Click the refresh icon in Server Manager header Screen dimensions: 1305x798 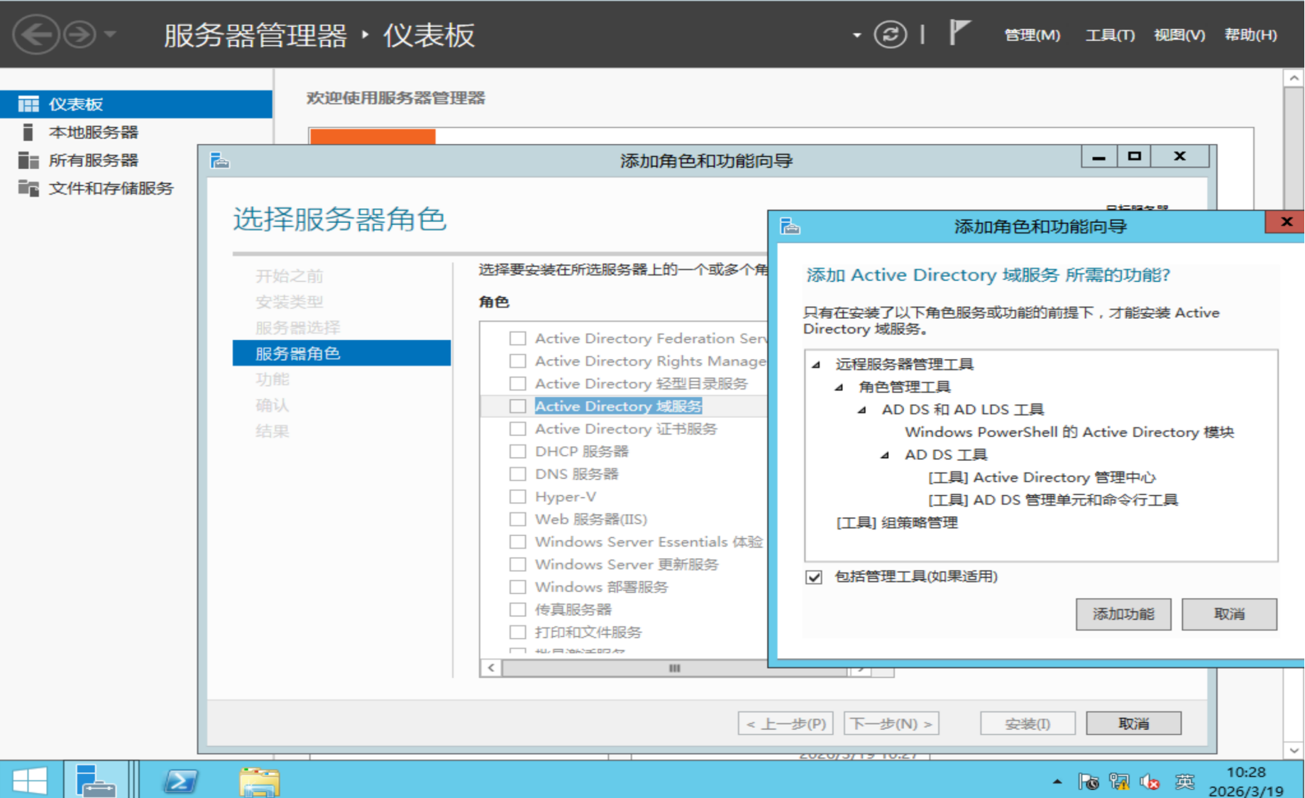pyautogui.click(x=890, y=34)
